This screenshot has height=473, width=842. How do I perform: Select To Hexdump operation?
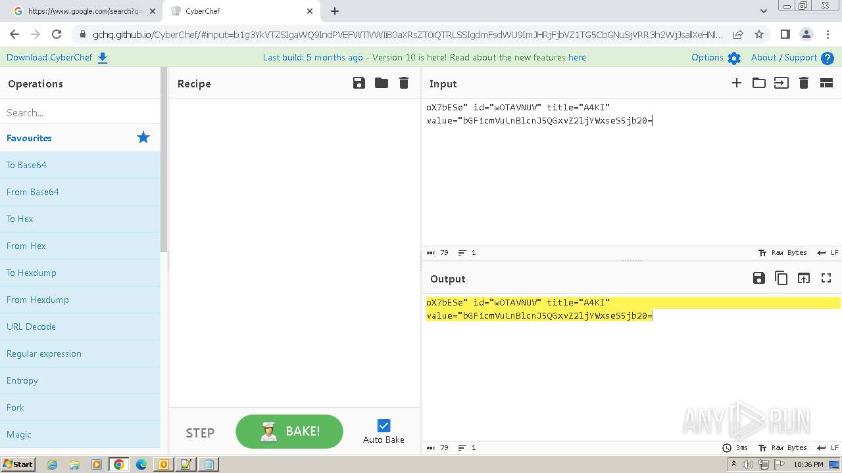click(x=80, y=273)
